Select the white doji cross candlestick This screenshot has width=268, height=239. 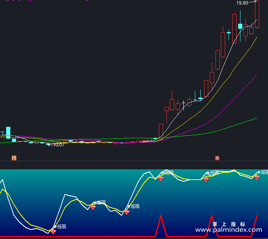pyautogui.click(x=183, y=105)
